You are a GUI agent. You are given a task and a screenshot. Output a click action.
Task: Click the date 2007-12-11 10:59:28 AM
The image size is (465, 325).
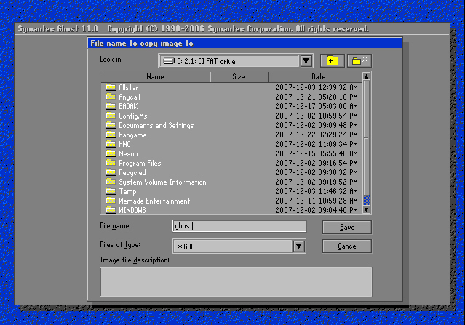tap(317, 201)
